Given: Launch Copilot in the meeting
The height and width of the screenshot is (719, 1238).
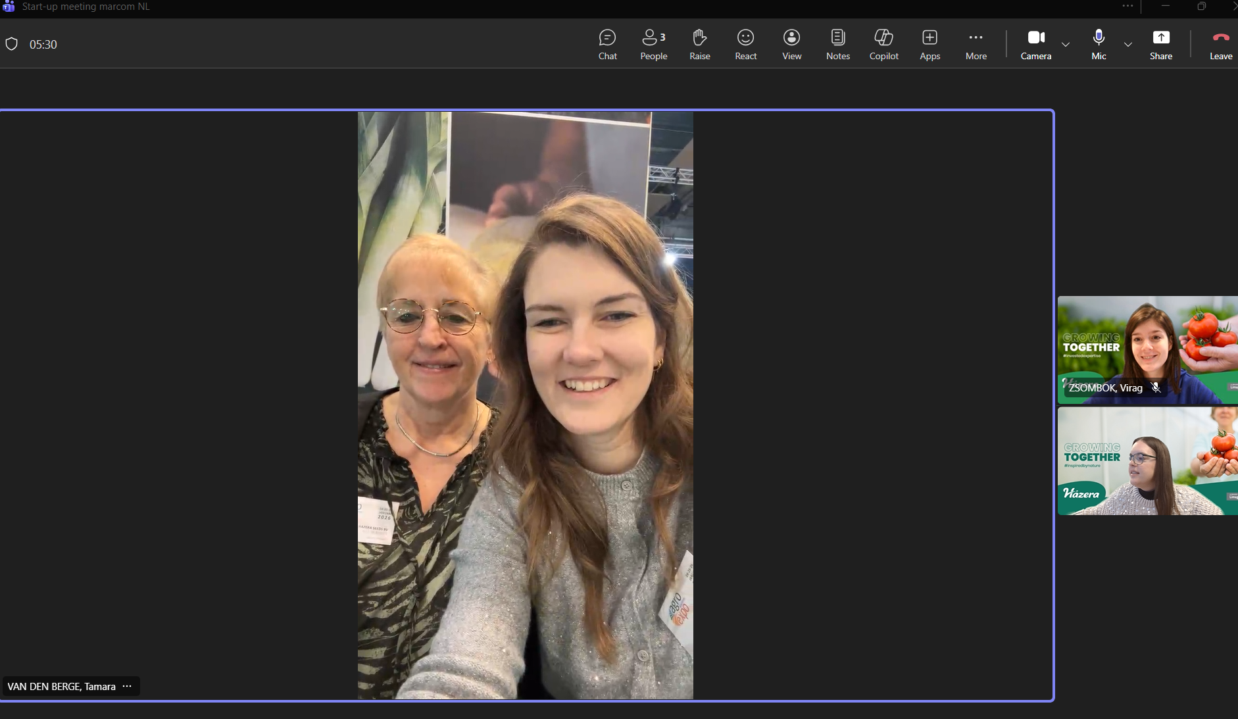Looking at the screenshot, I should point(883,44).
